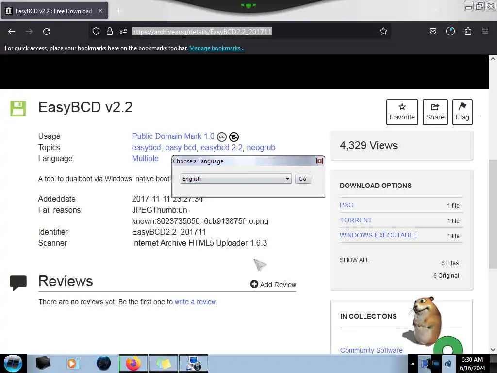
Task: Open the neogrub topic link
Action: tap(261, 148)
